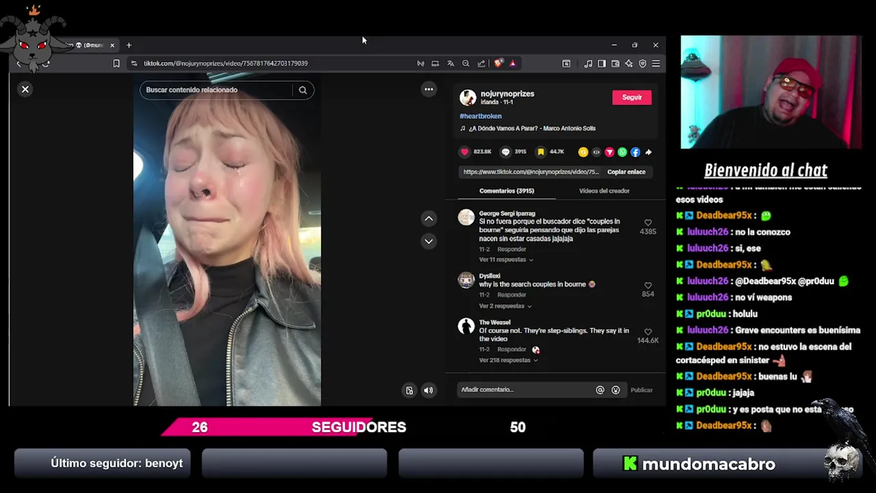Like George Sergi Iparrag's comment
This screenshot has height=493, width=876.
click(x=647, y=223)
